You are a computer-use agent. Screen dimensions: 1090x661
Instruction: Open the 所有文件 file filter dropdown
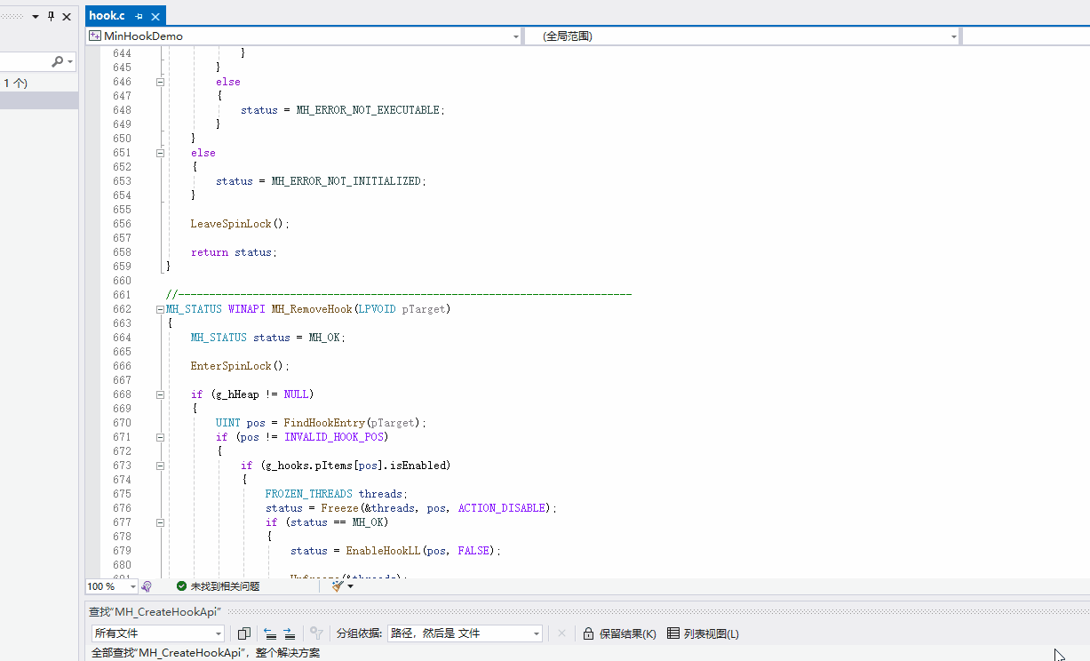coord(218,633)
